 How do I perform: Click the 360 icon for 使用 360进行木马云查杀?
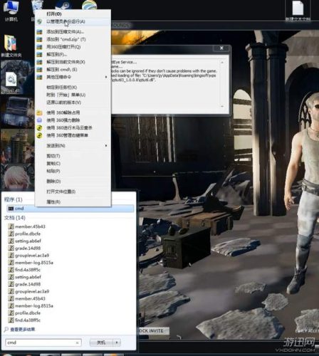point(39,128)
